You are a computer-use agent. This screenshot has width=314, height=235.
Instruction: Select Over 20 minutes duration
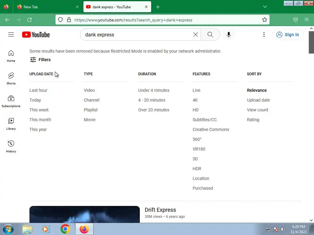tap(154, 110)
